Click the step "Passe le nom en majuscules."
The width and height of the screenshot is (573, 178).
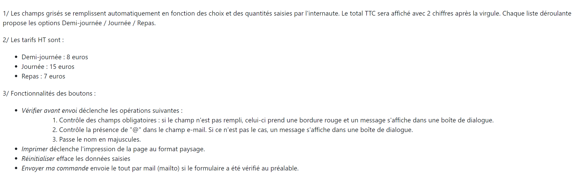coord(100,140)
